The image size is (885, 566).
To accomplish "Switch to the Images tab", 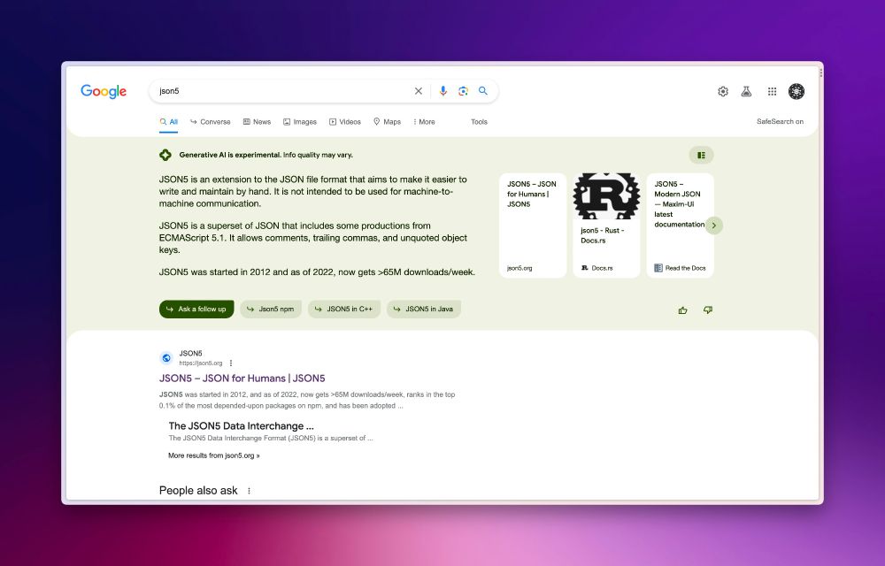I will tap(300, 122).
